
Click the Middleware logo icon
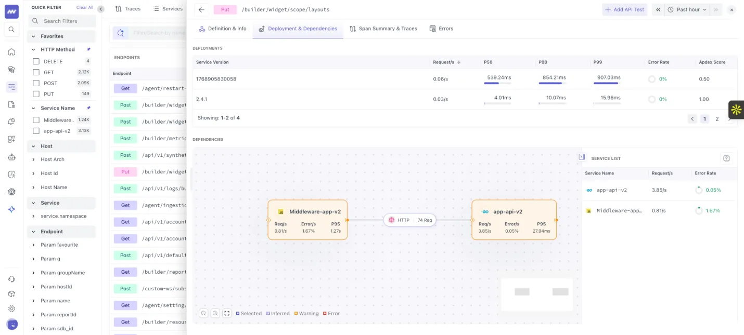tap(11, 11)
